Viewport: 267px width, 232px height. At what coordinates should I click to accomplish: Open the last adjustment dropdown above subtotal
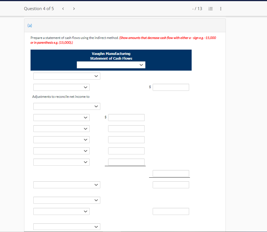[x=61, y=162]
